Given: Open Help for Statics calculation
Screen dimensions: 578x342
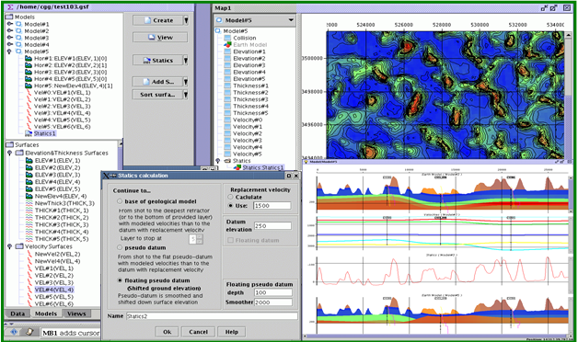Looking at the screenshot, I should (232, 332).
